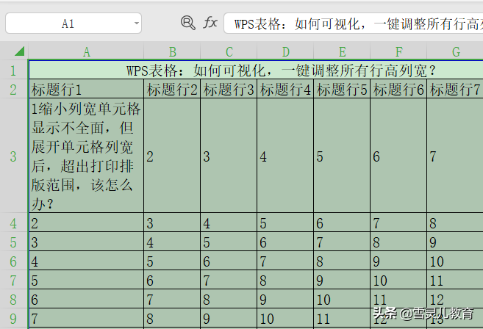Select row 7 header
The width and height of the screenshot is (483, 329).
tap(13, 281)
